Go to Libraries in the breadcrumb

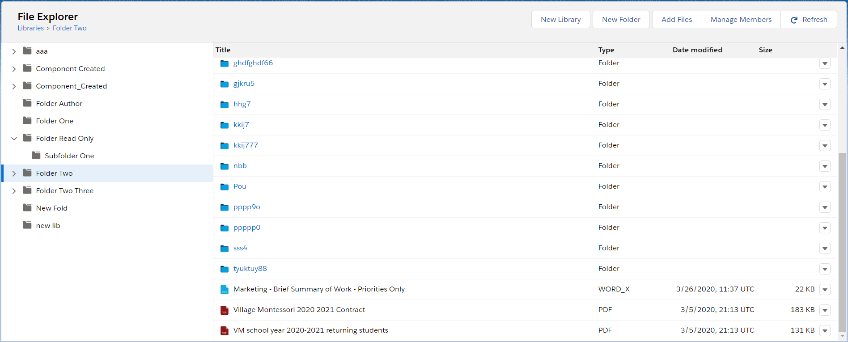coord(31,28)
